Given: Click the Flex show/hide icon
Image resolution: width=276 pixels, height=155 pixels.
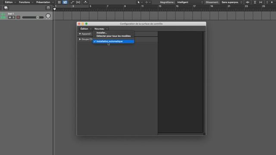Looking at the screenshot, I should [78, 2].
